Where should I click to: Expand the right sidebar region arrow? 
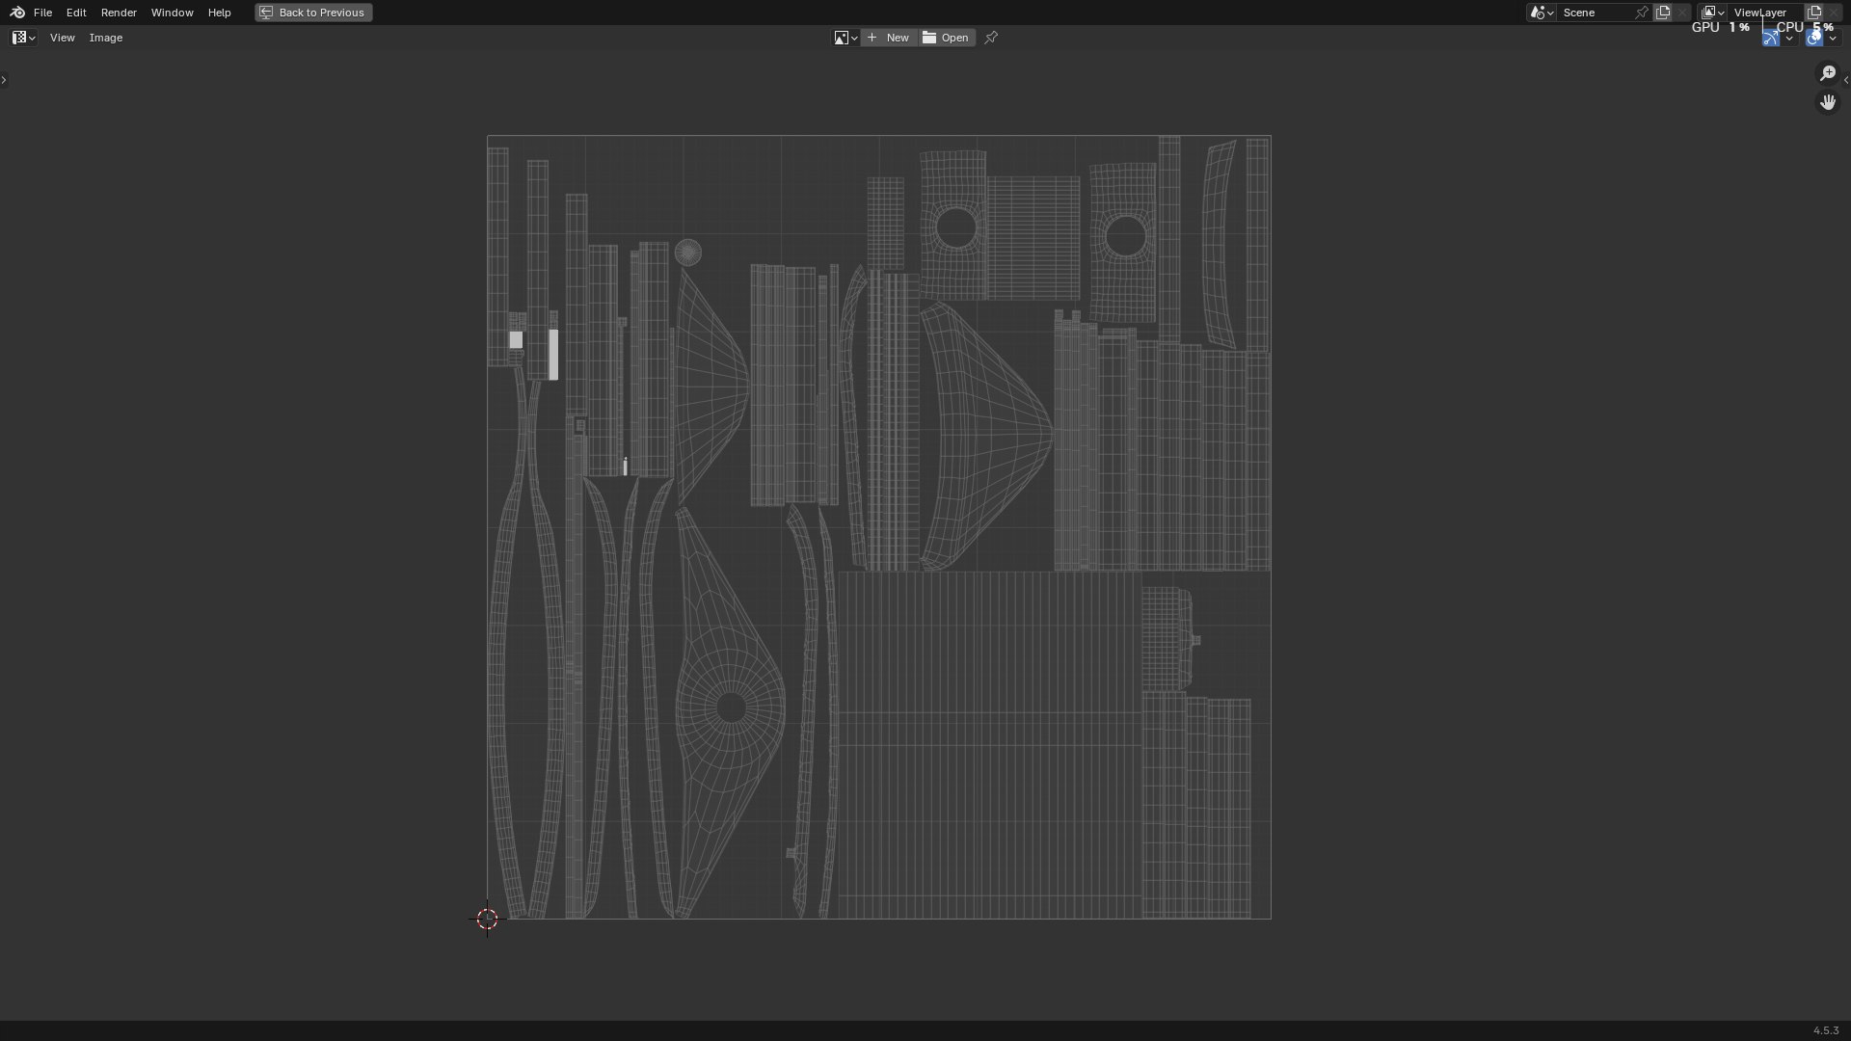[1846, 80]
